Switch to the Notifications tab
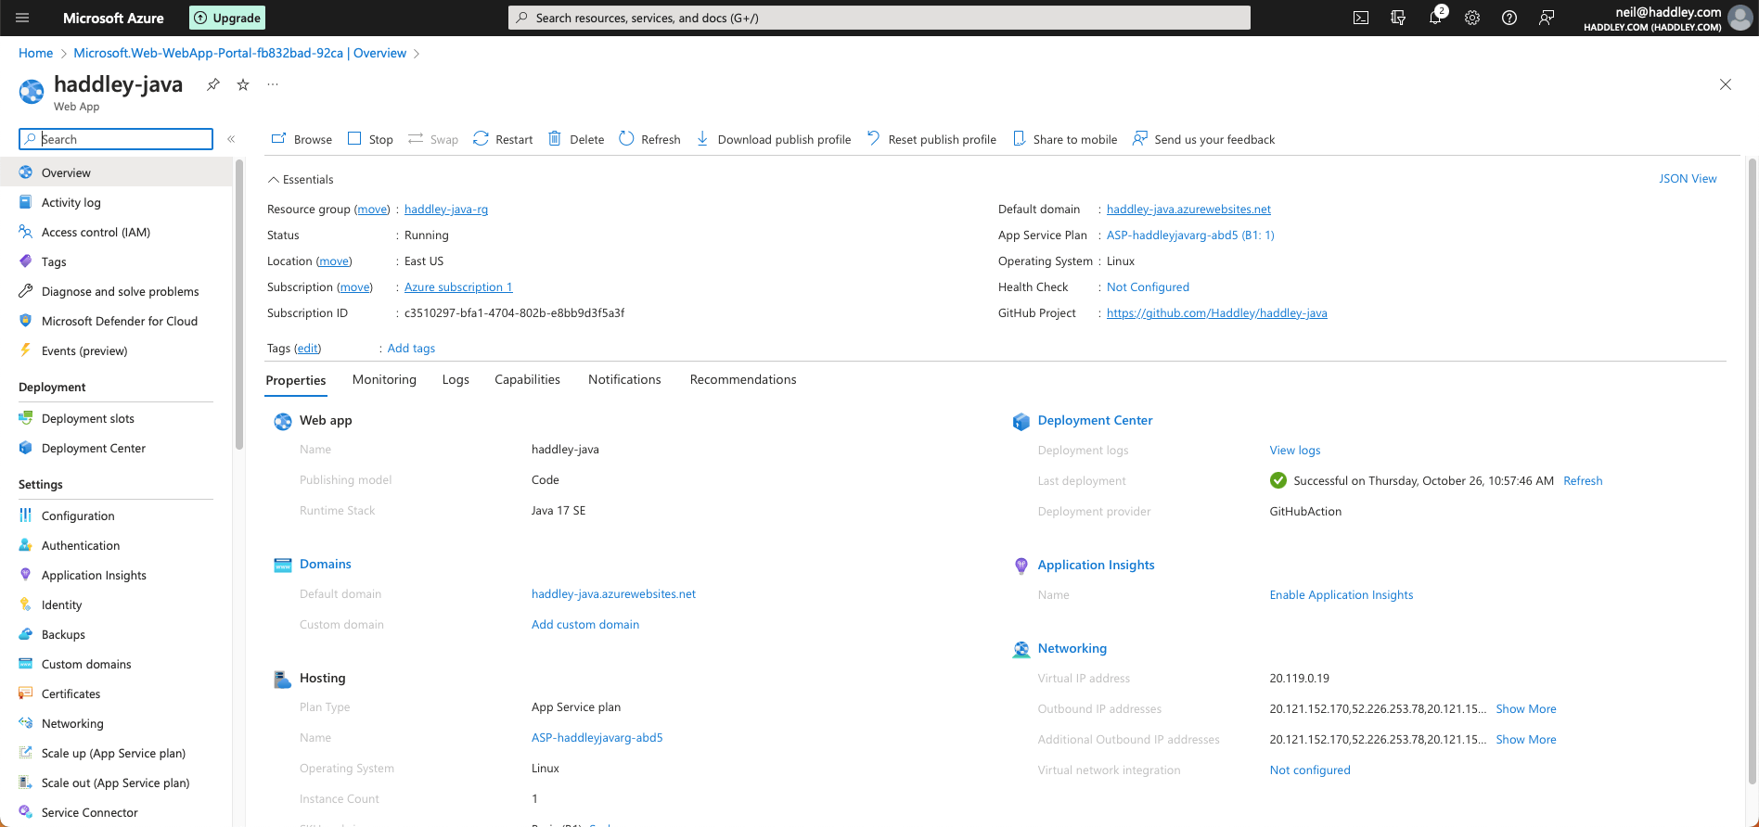The image size is (1759, 827). pos(624,379)
